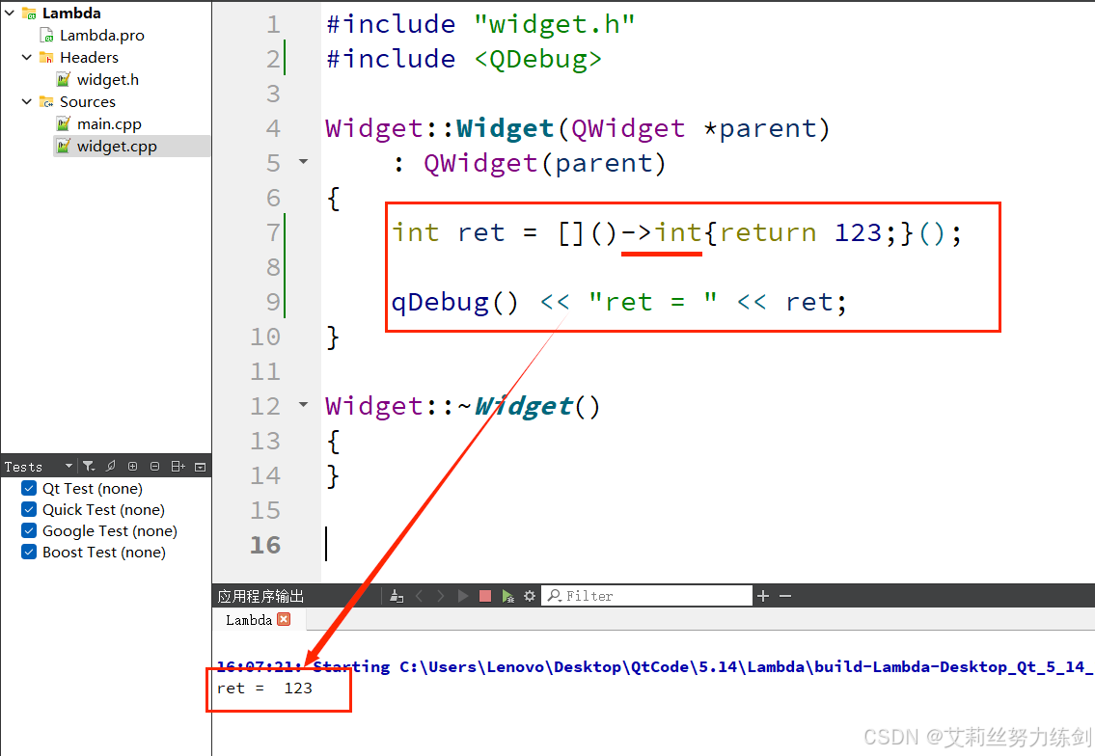Collapse the Headers folder node
This screenshot has width=1095, height=756.
pyautogui.click(x=27, y=57)
